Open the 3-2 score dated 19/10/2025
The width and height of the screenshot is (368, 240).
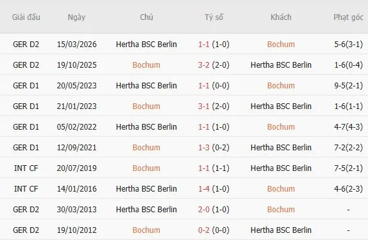coord(204,65)
